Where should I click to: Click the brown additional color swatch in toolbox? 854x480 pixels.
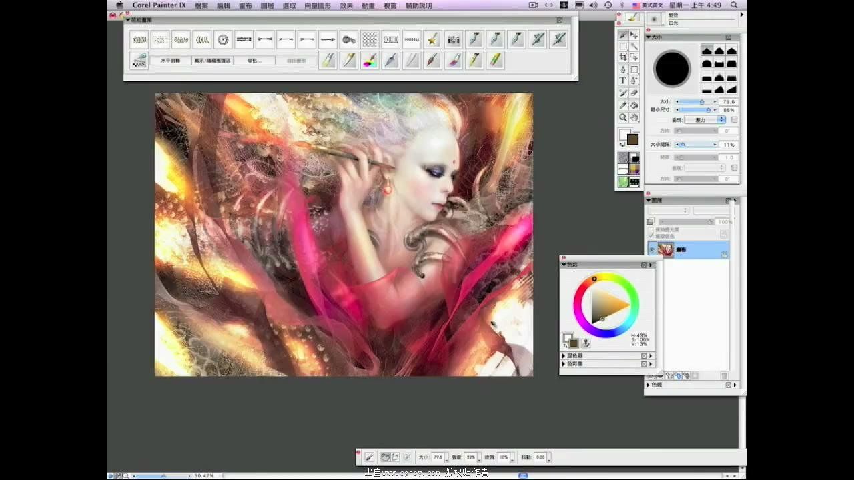[632, 139]
